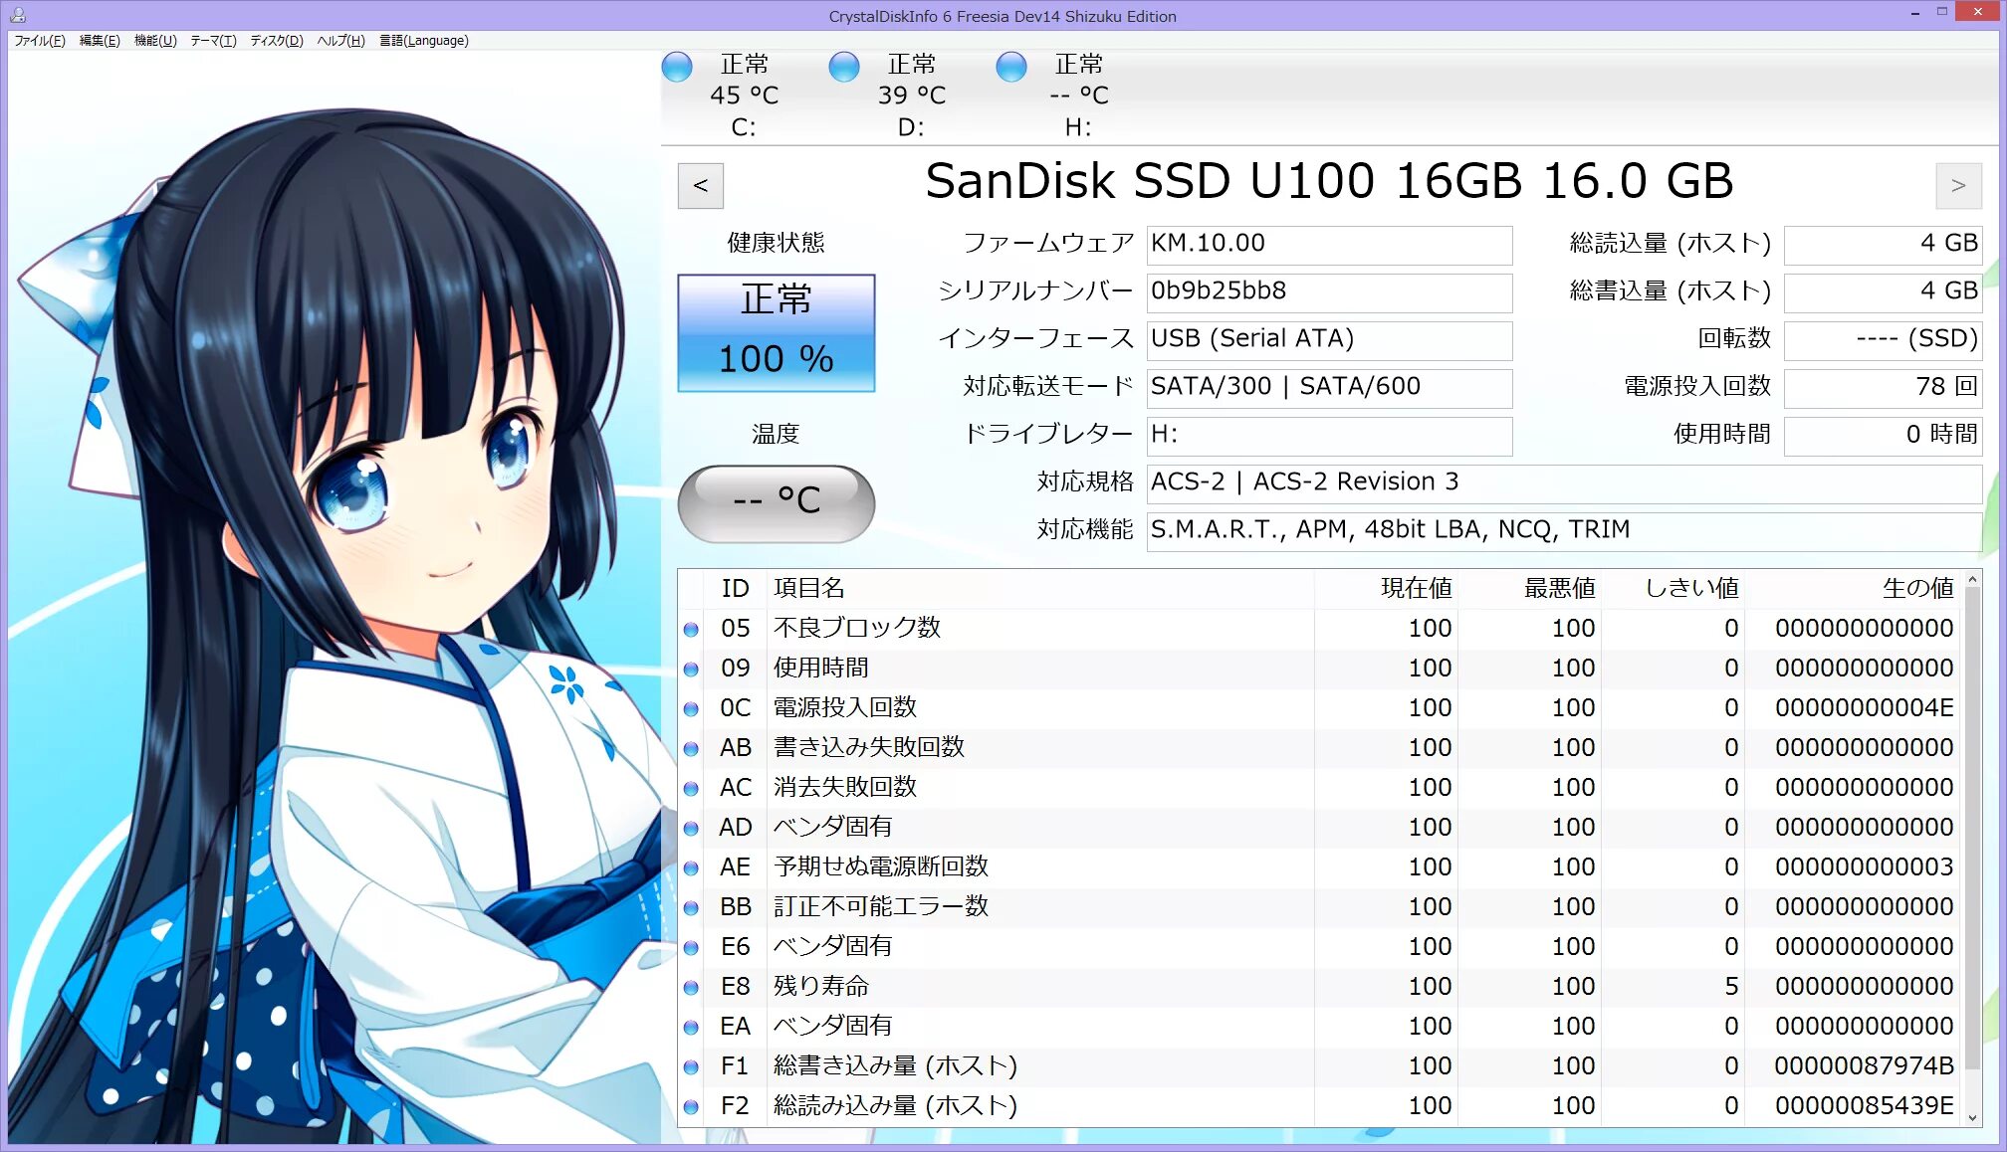Click the serial number field 0b9b25bb8
The width and height of the screenshot is (2007, 1152).
pyautogui.click(x=1329, y=292)
